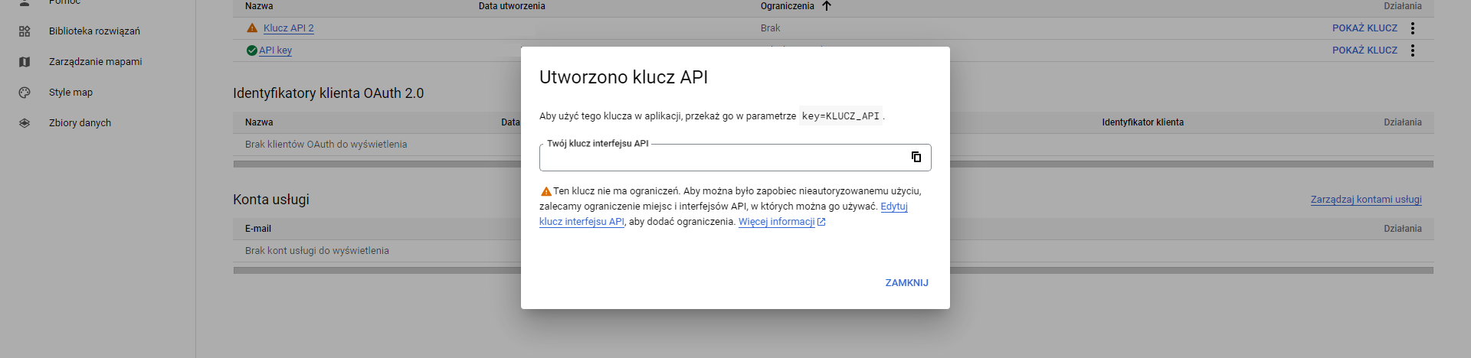The height and width of the screenshot is (358, 1471).
Task: Toggle sort arrow on Ograniczenia column
Action: (827, 6)
